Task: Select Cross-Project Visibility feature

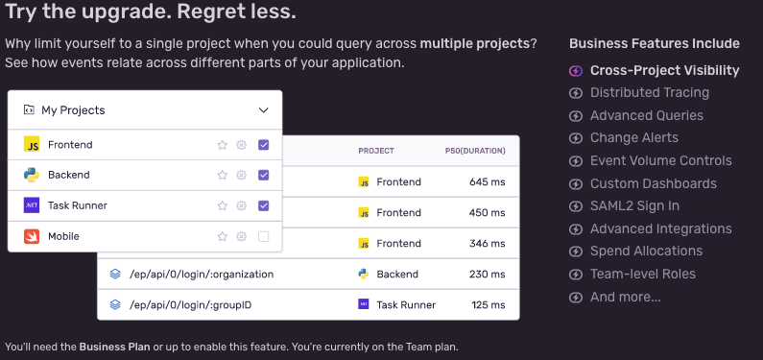Action: pos(665,70)
